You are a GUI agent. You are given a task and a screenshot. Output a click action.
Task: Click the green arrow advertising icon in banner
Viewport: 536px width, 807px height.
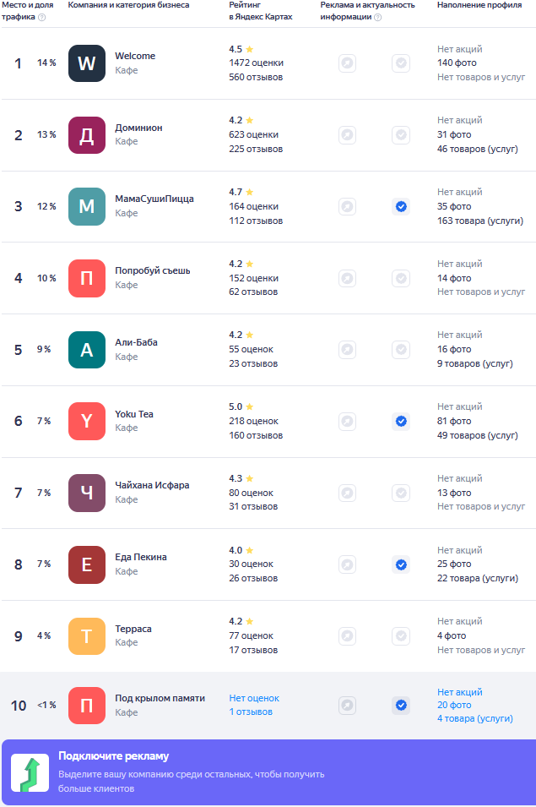pos(30,773)
